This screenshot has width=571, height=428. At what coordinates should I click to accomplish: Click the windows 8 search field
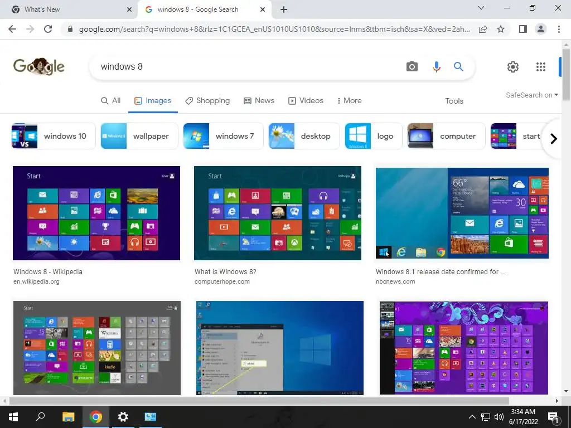pyautogui.click(x=248, y=67)
